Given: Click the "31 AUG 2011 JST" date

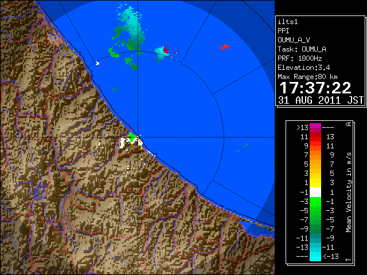Looking at the screenshot, I should point(321,100).
